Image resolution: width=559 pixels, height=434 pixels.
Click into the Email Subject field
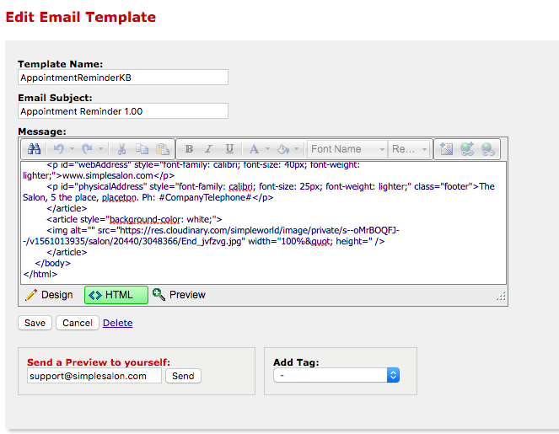123,111
